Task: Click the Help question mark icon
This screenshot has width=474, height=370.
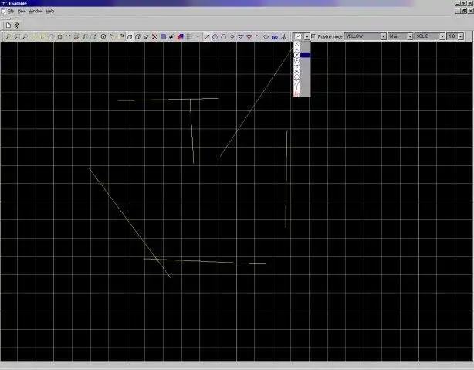Action: tap(17, 25)
